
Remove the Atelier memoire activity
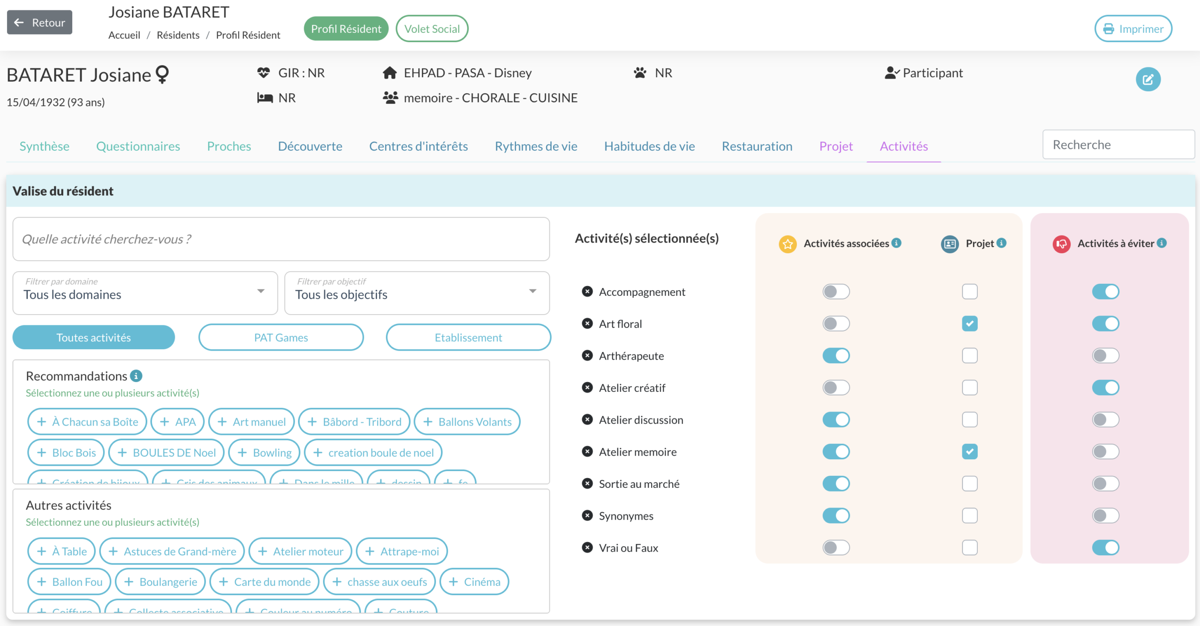[587, 452]
